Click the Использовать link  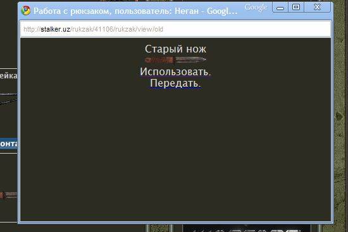pos(175,71)
